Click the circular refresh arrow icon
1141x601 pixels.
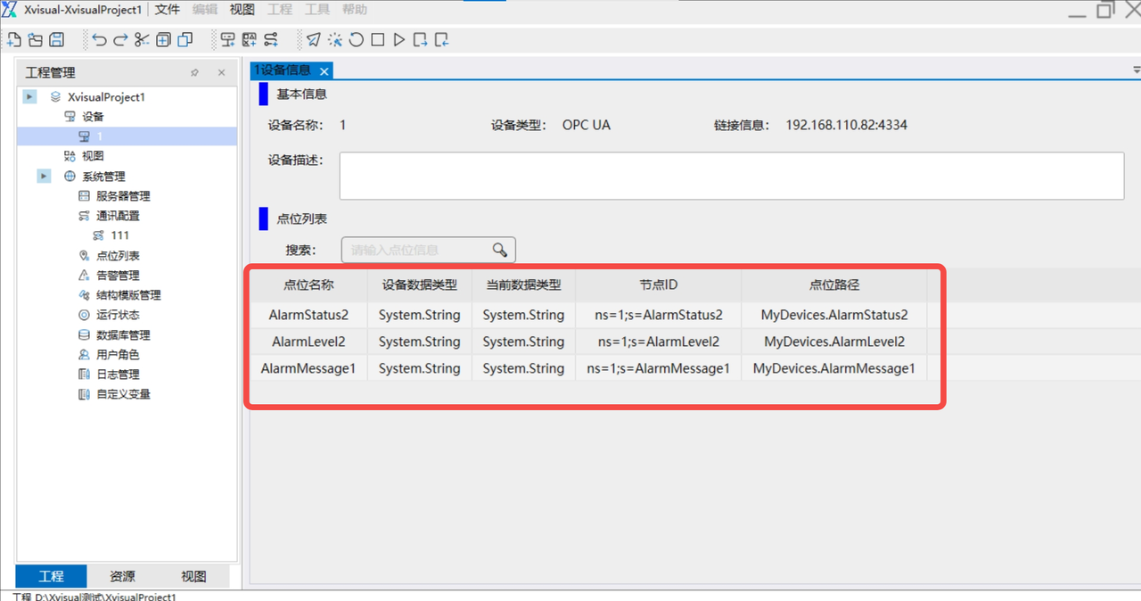point(356,39)
